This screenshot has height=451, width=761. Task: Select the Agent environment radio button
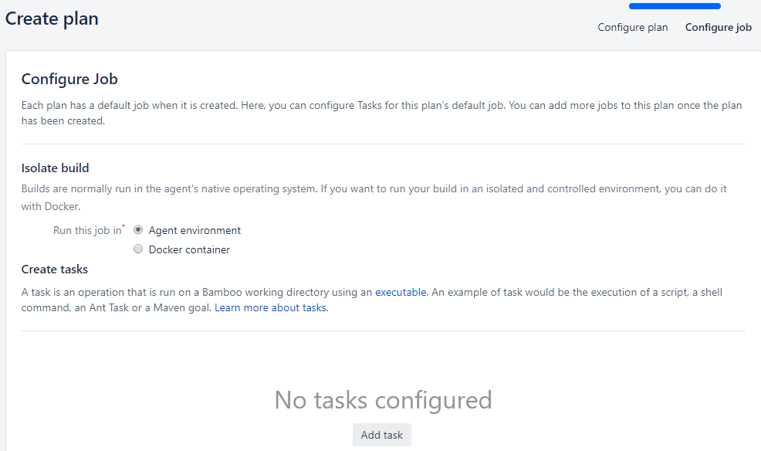tap(137, 229)
